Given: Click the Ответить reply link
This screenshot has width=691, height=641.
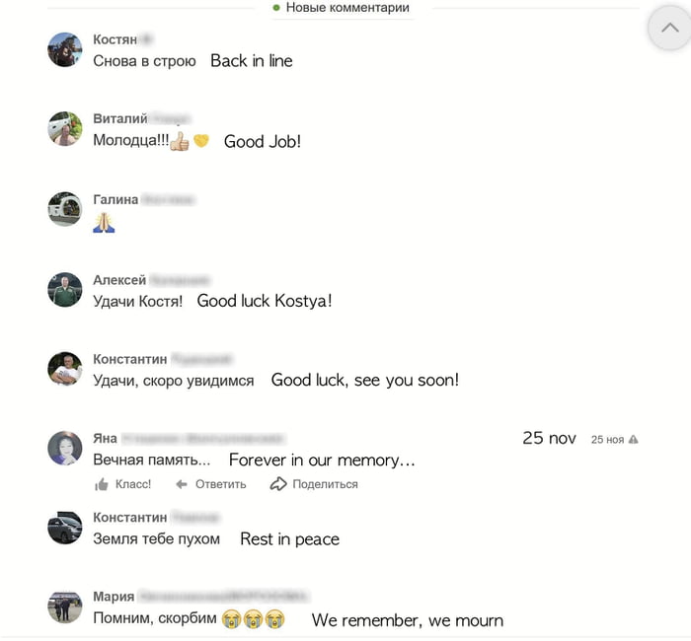Looking at the screenshot, I should (220, 484).
